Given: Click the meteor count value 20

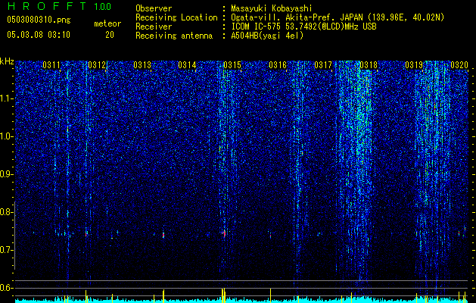Looking at the screenshot, I should tap(110, 35).
